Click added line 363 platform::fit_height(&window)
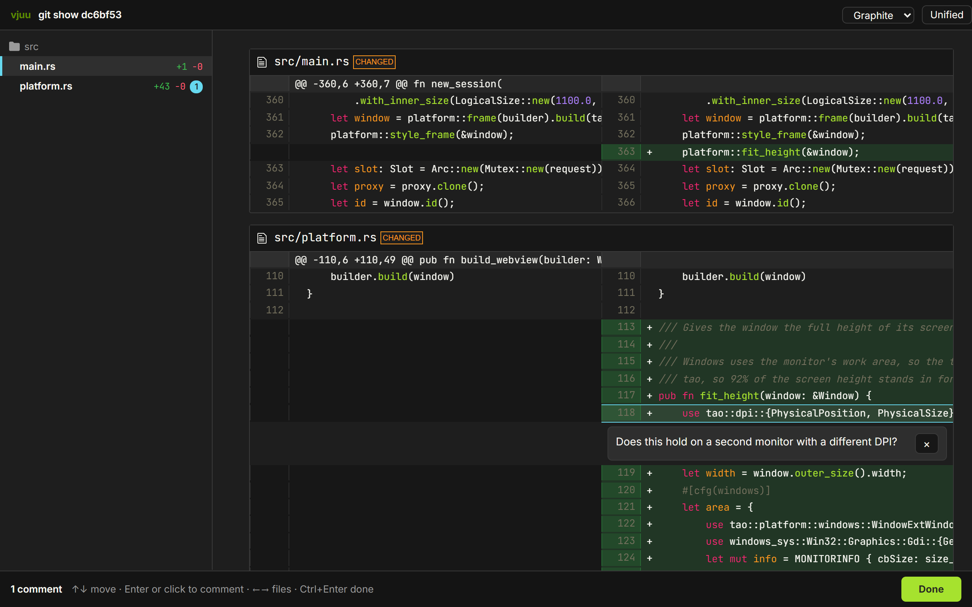The width and height of the screenshot is (972, 607). (777, 152)
